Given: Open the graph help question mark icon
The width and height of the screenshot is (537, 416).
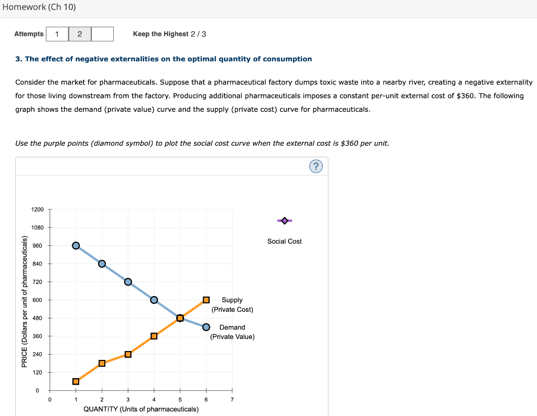Looking at the screenshot, I should tap(316, 166).
